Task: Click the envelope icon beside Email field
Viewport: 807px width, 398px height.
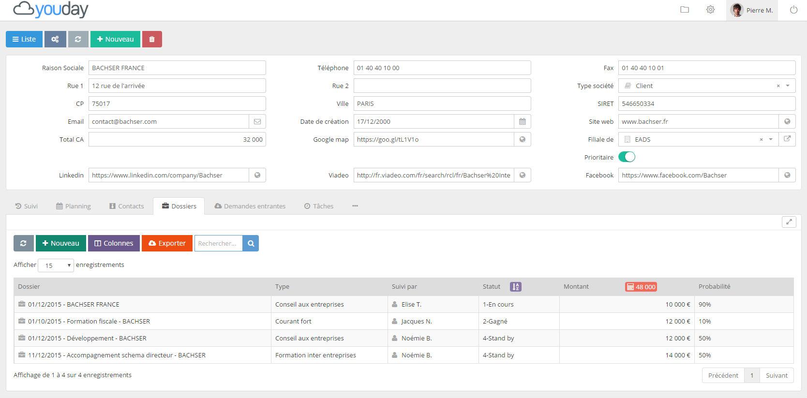Action: click(257, 121)
